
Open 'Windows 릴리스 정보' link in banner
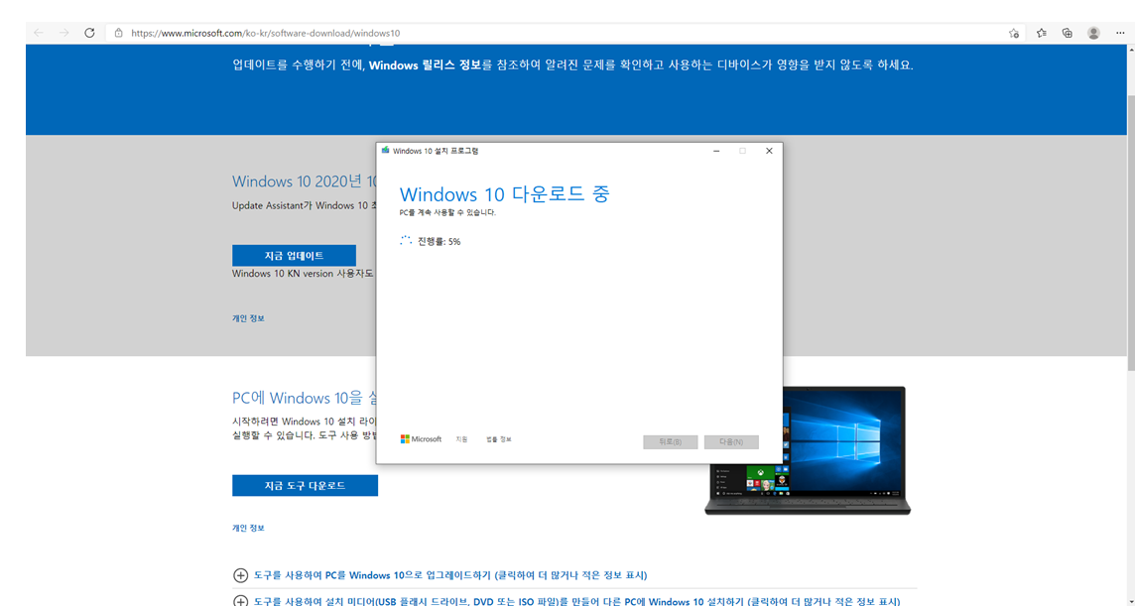click(x=425, y=65)
